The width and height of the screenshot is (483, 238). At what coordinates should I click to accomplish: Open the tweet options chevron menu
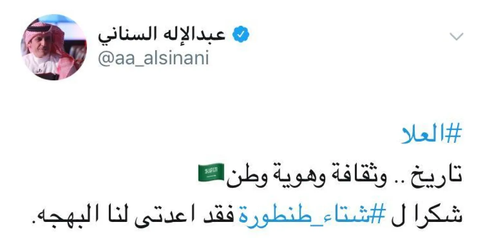456,37
